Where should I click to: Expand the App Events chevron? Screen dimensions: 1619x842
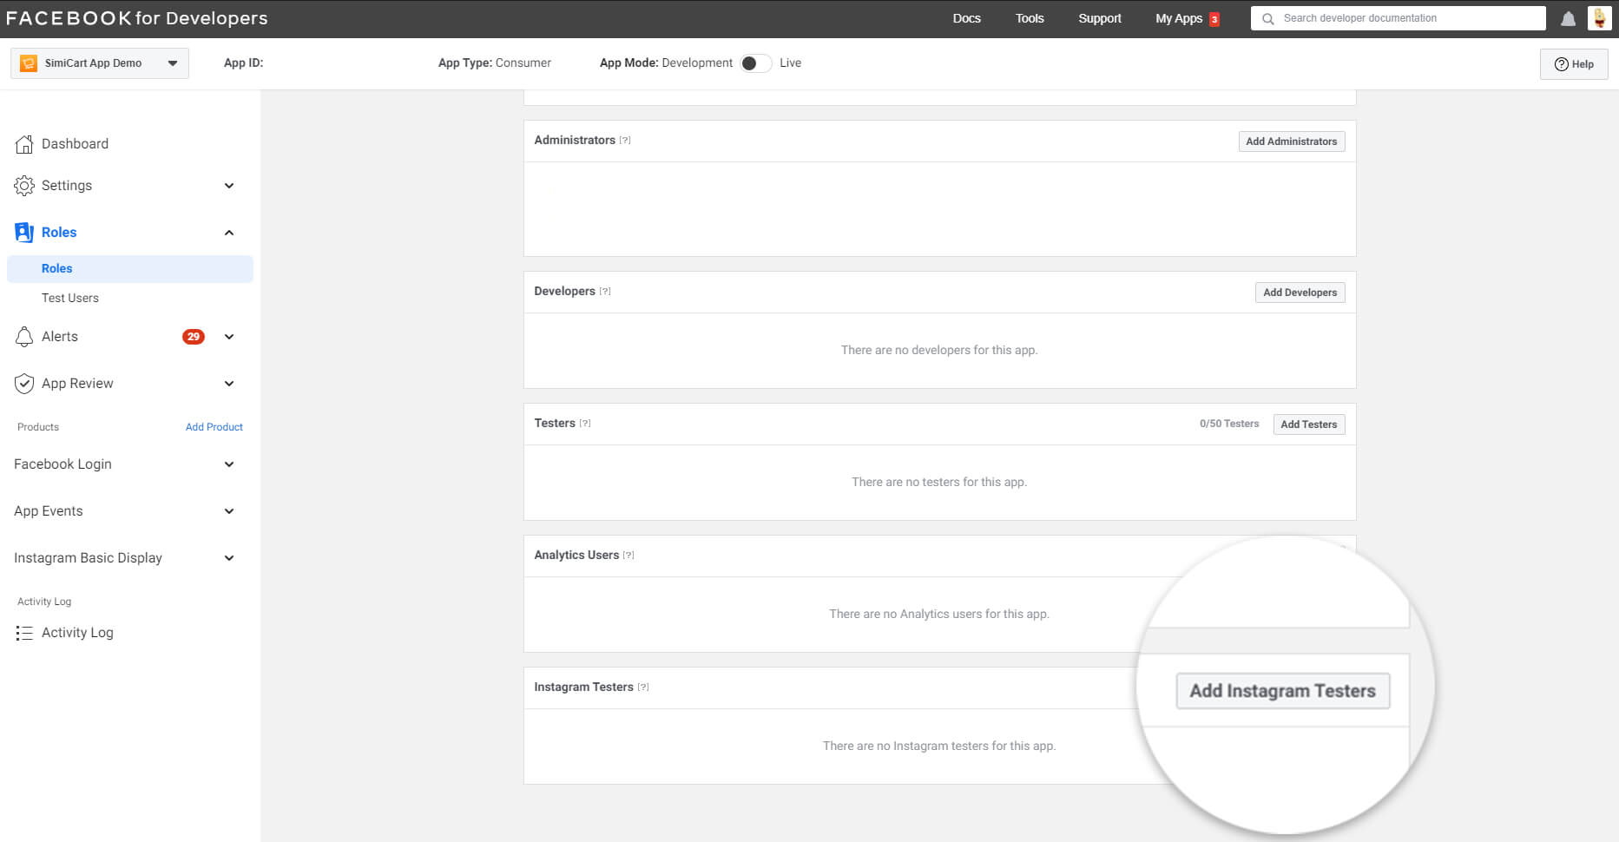click(x=229, y=511)
